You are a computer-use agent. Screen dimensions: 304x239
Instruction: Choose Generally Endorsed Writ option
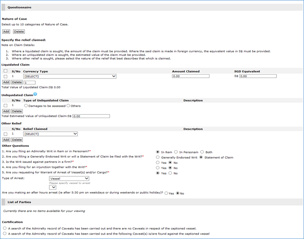158,157
